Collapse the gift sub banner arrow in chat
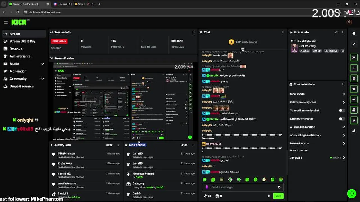360x202 pixels. click(243, 49)
